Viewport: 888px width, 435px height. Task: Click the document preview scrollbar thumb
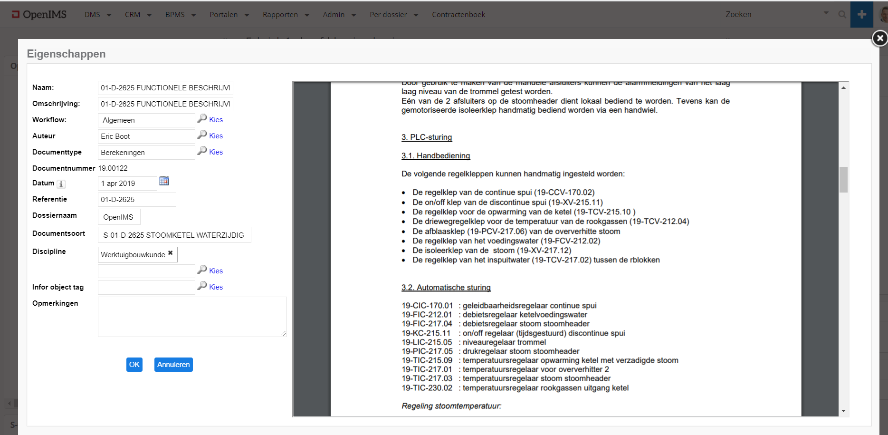tap(843, 179)
